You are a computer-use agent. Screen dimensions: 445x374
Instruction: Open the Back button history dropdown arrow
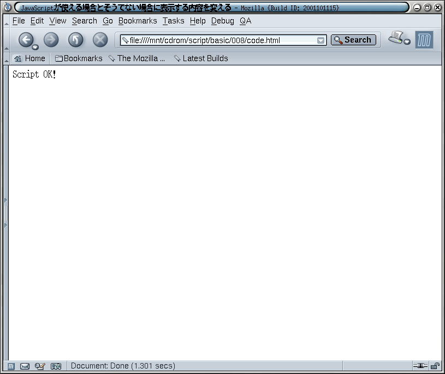point(35,47)
